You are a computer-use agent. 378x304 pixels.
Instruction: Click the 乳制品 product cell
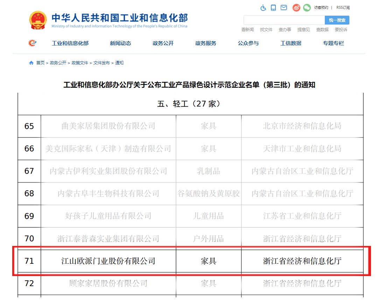coord(209,171)
